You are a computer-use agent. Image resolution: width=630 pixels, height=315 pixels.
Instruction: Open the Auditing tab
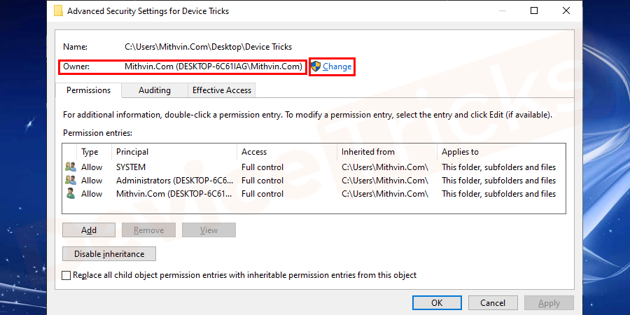[155, 90]
